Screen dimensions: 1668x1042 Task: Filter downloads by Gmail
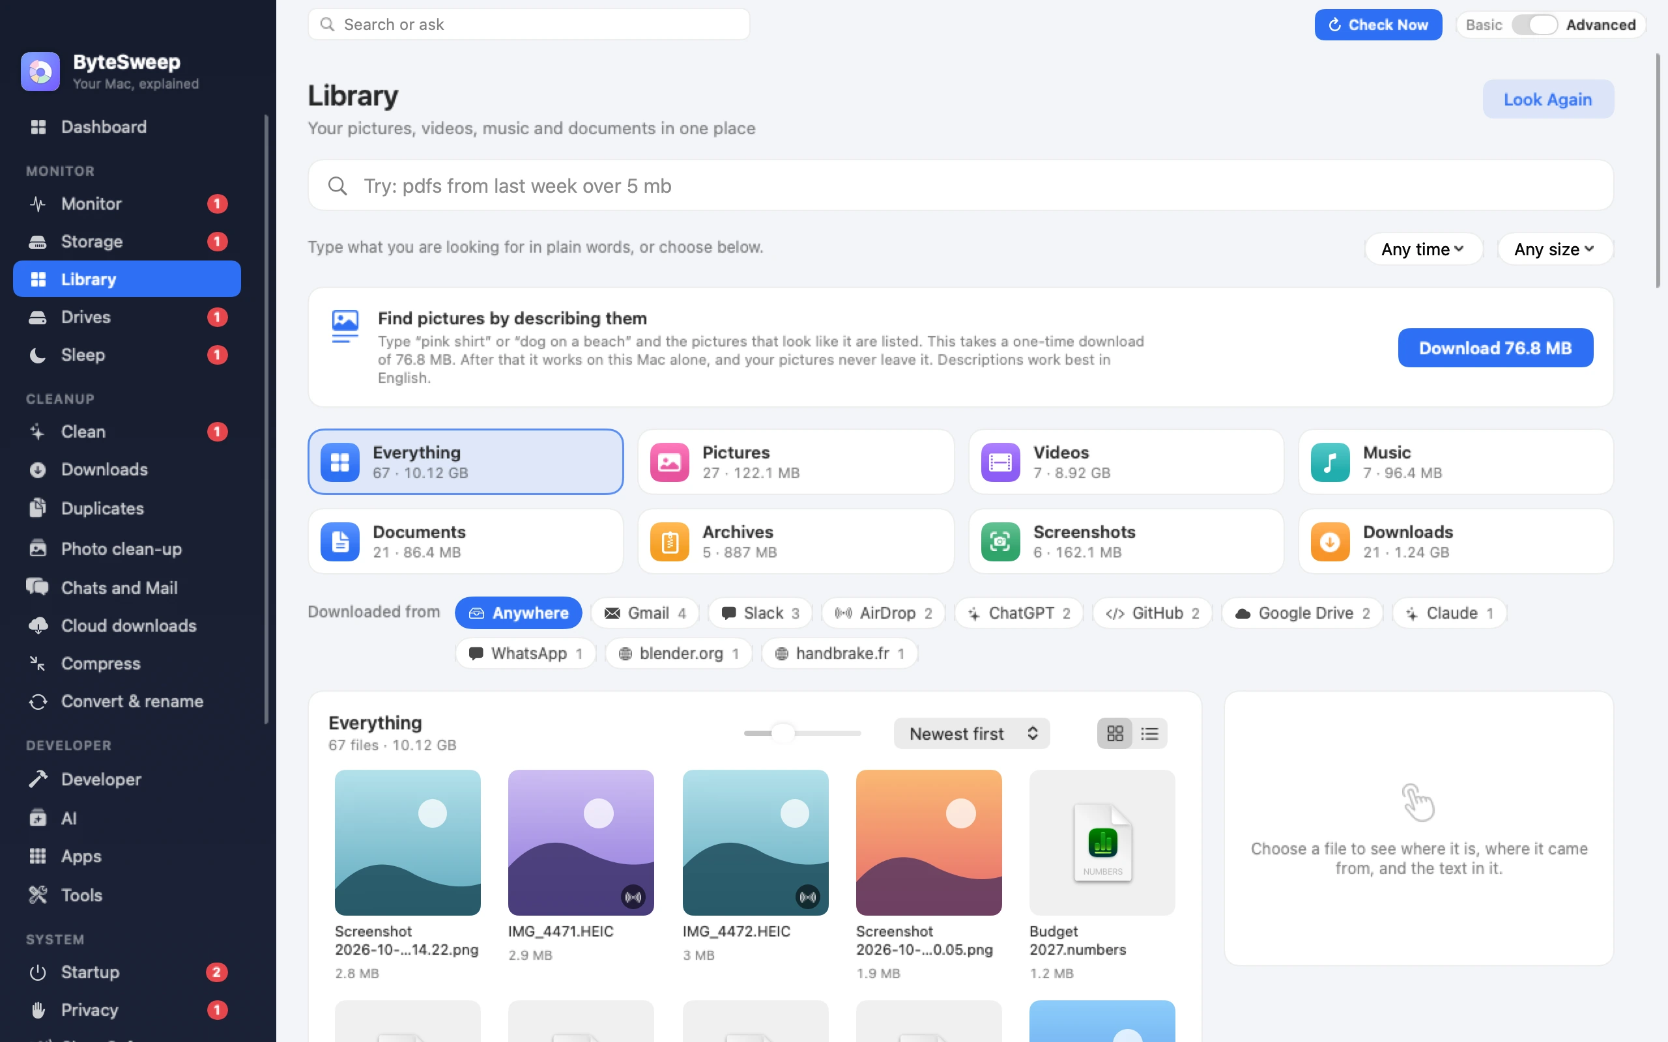pos(645,613)
